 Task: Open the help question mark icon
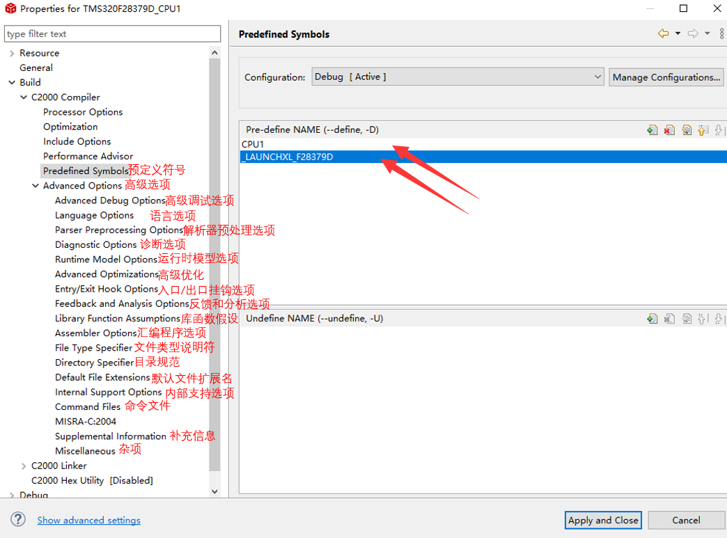18,519
